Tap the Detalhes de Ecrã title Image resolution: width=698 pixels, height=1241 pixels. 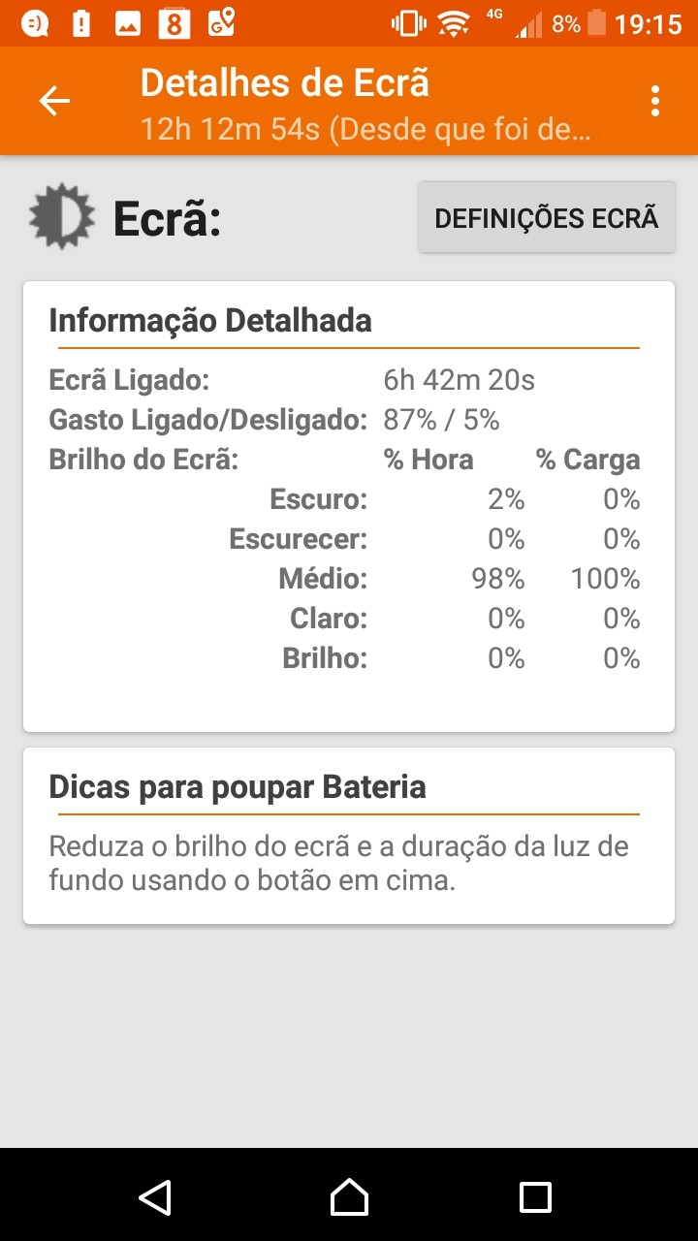[284, 83]
